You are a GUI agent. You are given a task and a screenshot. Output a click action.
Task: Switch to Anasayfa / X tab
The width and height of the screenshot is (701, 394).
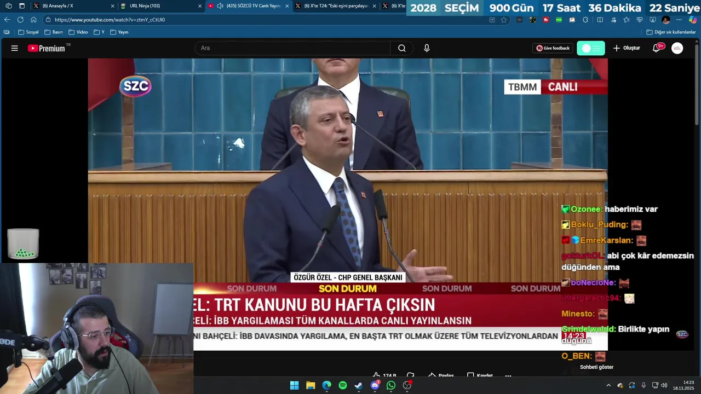click(x=73, y=6)
